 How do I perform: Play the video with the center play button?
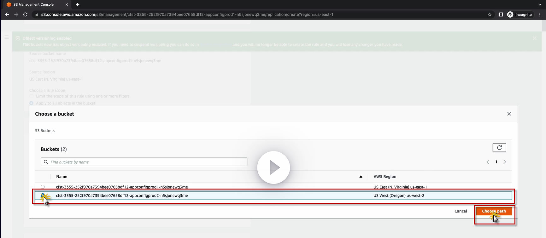pyautogui.click(x=273, y=167)
